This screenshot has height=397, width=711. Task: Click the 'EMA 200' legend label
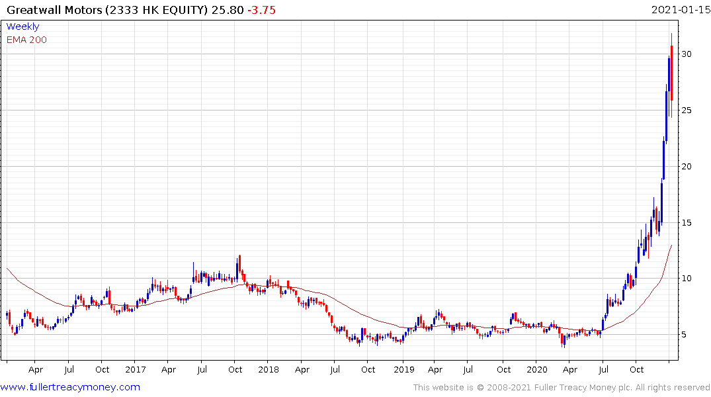click(x=26, y=40)
